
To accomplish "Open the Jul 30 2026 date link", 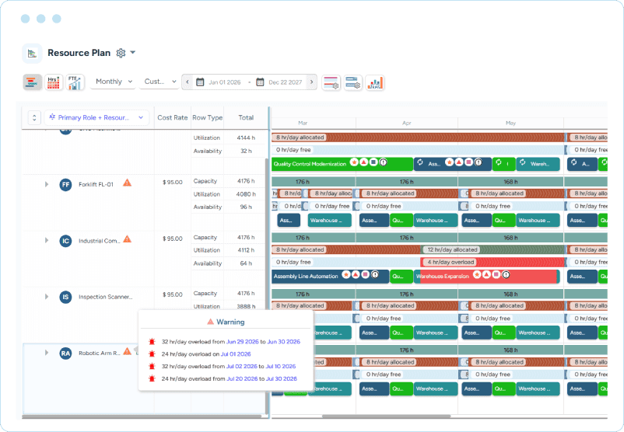I will pyautogui.click(x=282, y=378).
